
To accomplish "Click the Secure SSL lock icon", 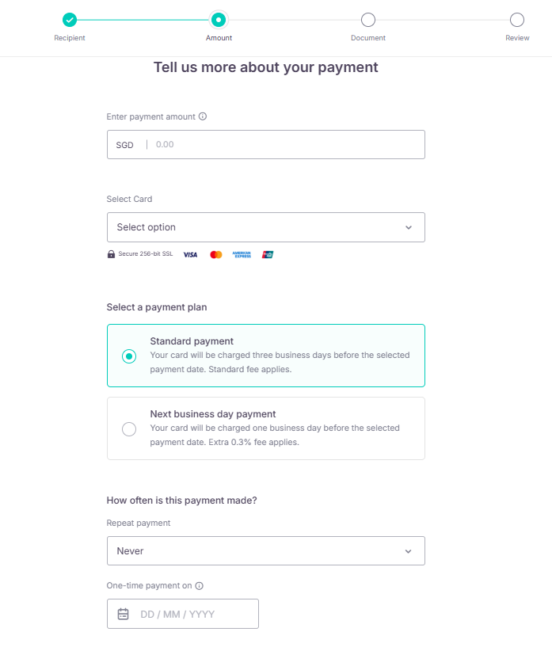I will [x=111, y=254].
